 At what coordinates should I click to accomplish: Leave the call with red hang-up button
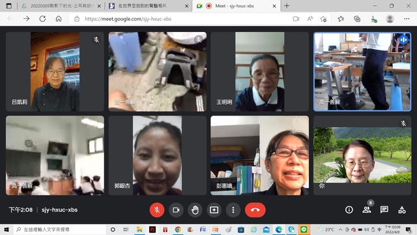pos(255,210)
